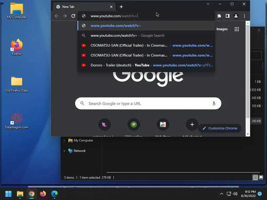Screen dimensions: 267x200
Task: Click Chrome's forward navigation arrow
Action: click(x=65, y=16)
